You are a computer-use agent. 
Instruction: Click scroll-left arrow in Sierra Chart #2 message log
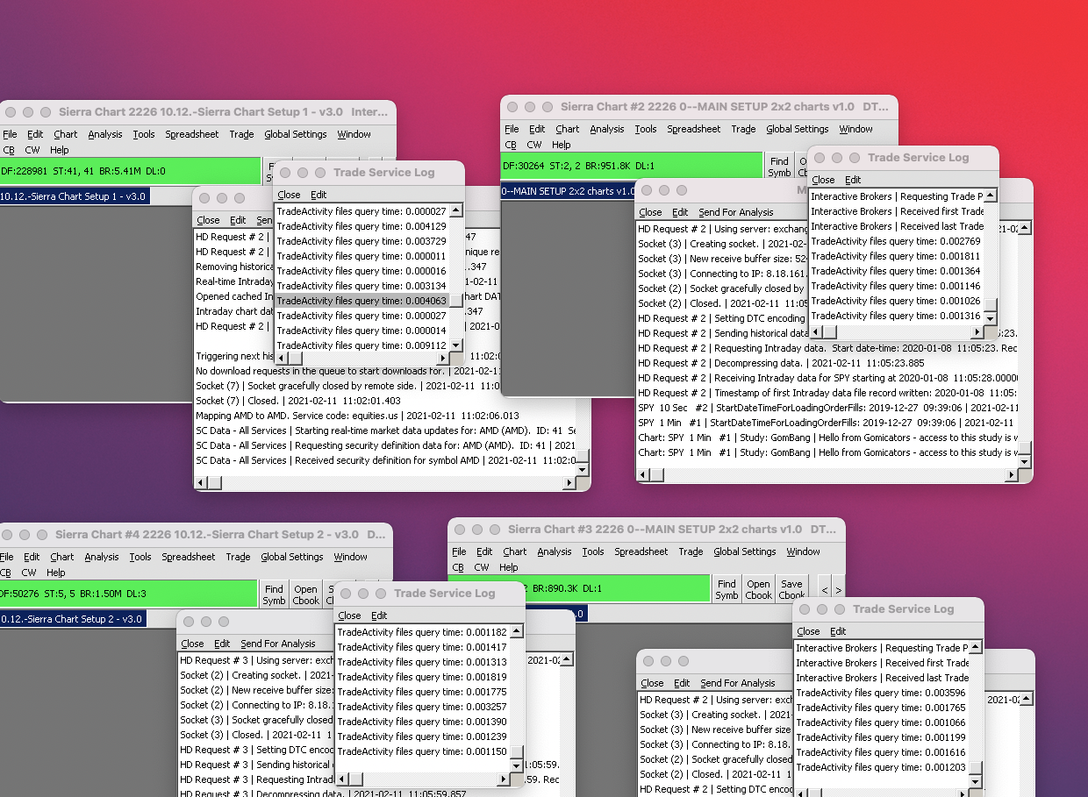point(644,475)
